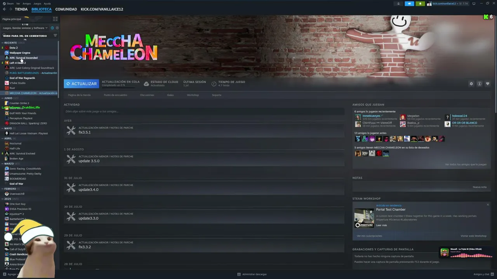Go back with the navigation back arrow
497x279 pixels.
[4, 9]
